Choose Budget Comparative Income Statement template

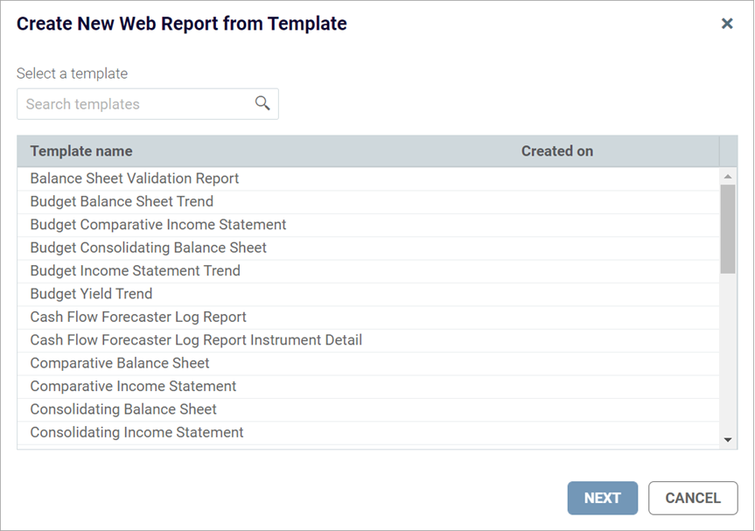158,225
